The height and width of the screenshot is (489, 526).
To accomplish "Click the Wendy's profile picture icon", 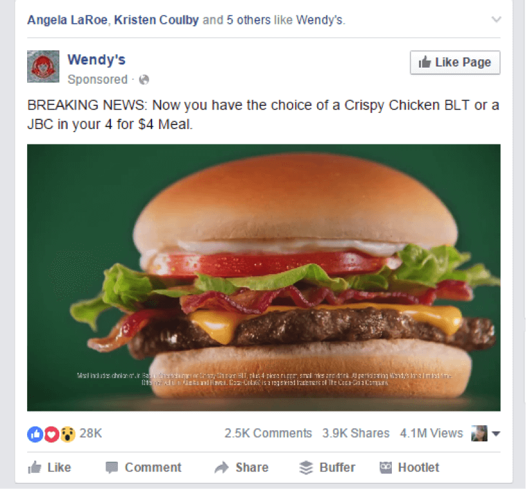I will pyautogui.click(x=43, y=66).
